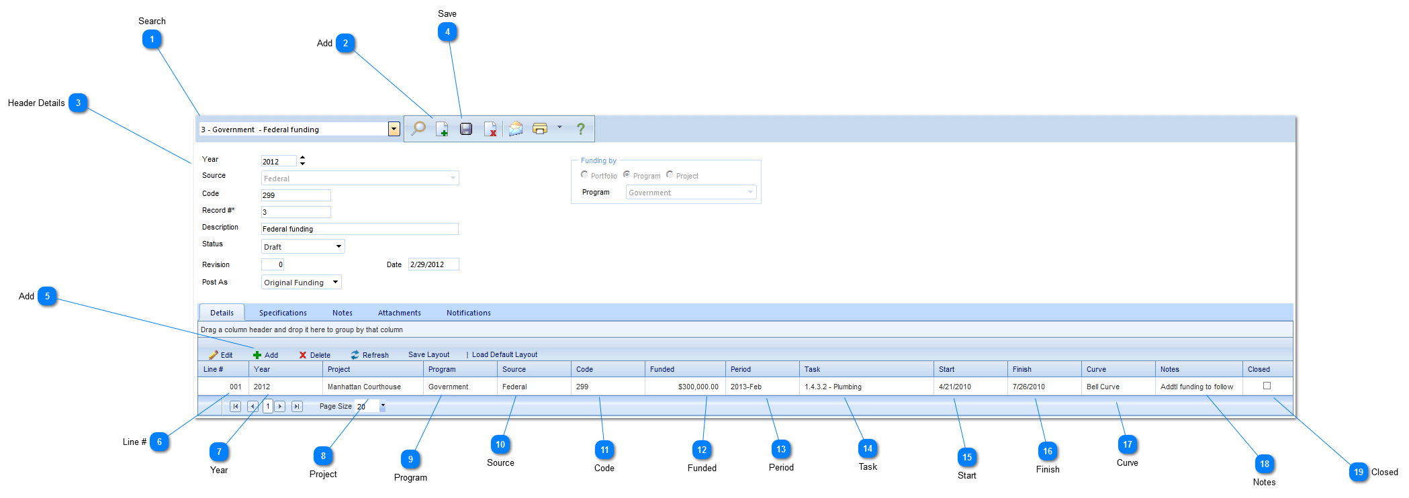Click the Description field Federal funding
This screenshot has height=498, width=1409.
tap(360, 229)
